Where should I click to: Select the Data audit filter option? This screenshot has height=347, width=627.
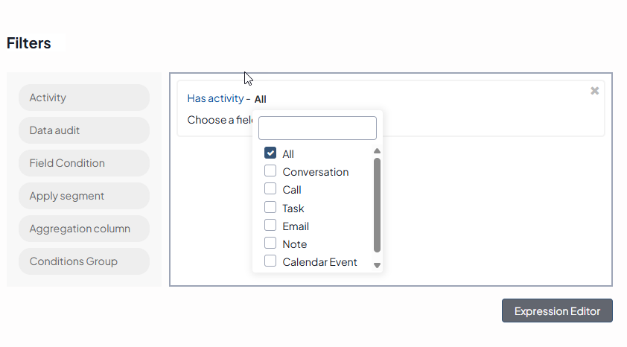click(x=84, y=130)
